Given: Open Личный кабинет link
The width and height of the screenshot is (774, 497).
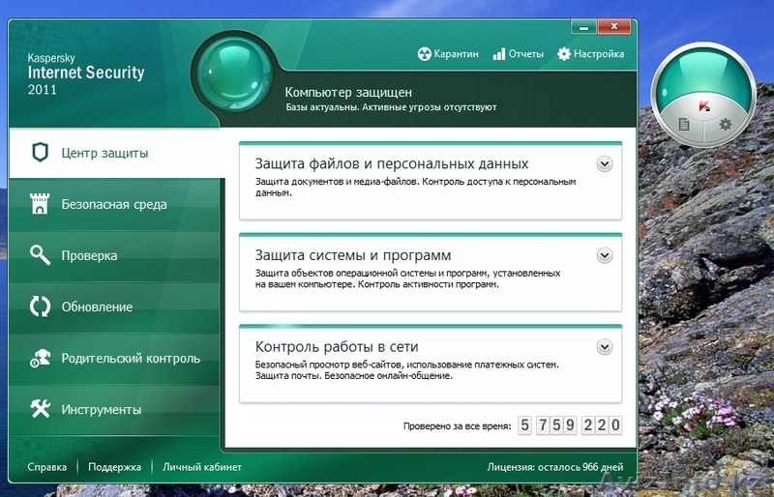Looking at the screenshot, I should tap(202, 467).
